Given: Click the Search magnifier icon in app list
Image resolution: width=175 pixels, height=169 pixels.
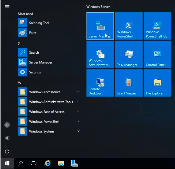Looking at the screenshot, I should point(23,52).
